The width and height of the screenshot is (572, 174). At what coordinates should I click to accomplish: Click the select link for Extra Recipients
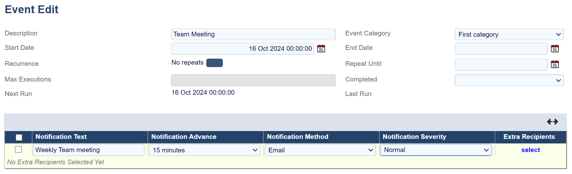tap(530, 150)
